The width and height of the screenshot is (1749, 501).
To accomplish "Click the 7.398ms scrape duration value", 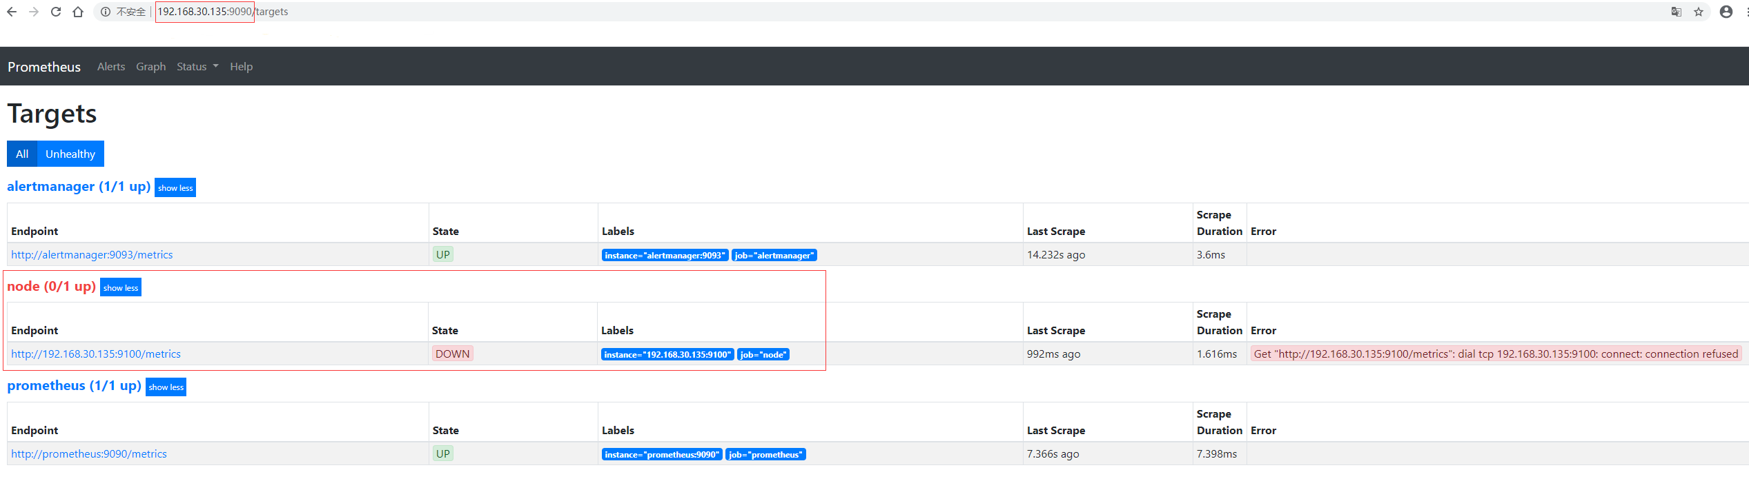I will (x=1217, y=454).
